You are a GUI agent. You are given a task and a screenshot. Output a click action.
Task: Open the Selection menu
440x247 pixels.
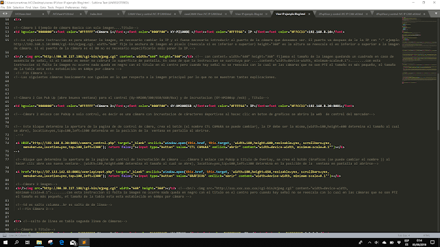tap(19, 8)
